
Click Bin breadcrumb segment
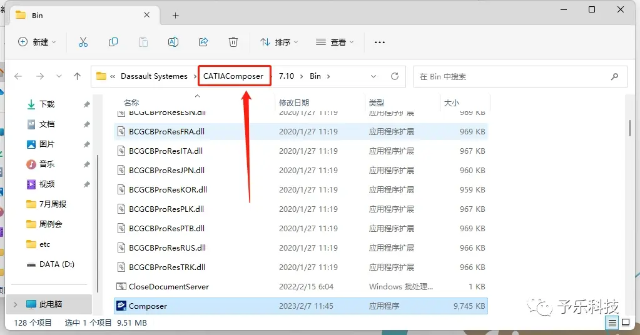point(315,76)
